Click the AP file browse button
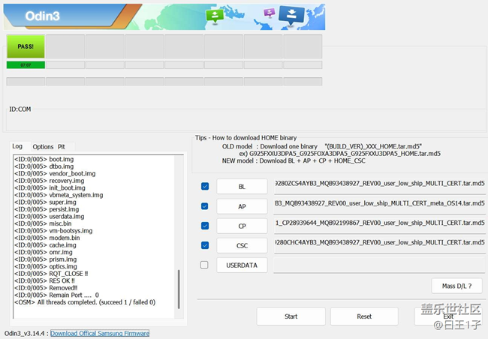 (x=242, y=205)
